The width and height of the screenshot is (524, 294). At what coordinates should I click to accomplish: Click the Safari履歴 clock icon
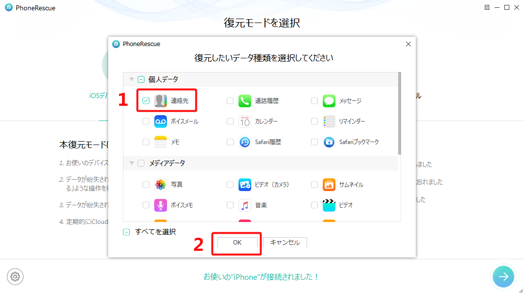[x=245, y=142]
